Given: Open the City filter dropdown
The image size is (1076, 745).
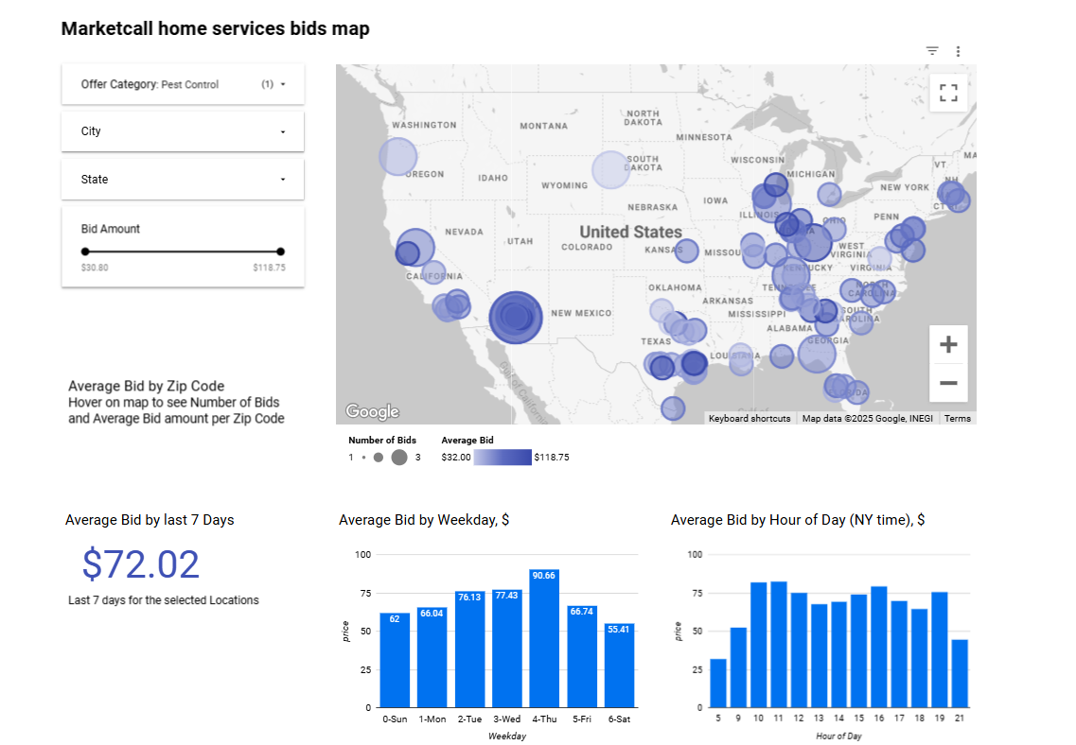Looking at the screenshot, I should pos(183,131).
